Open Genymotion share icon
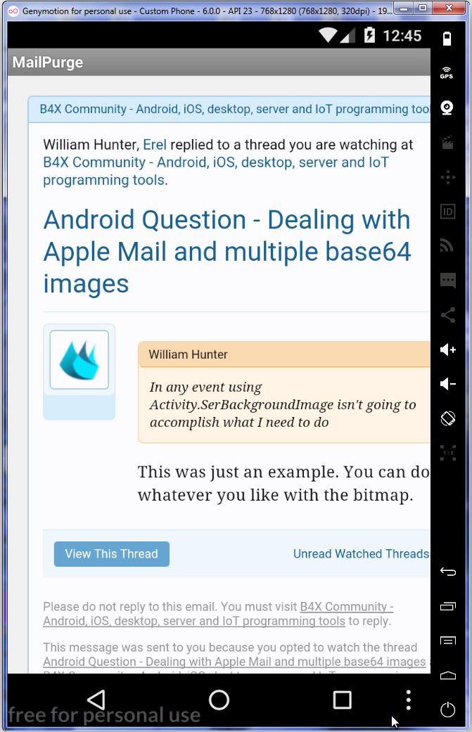Screen dimensions: 472x732 pyautogui.click(x=447, y=315)
